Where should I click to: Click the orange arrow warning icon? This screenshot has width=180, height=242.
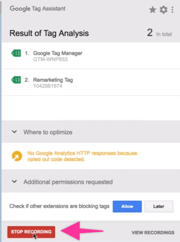click(x=17, y=156)
